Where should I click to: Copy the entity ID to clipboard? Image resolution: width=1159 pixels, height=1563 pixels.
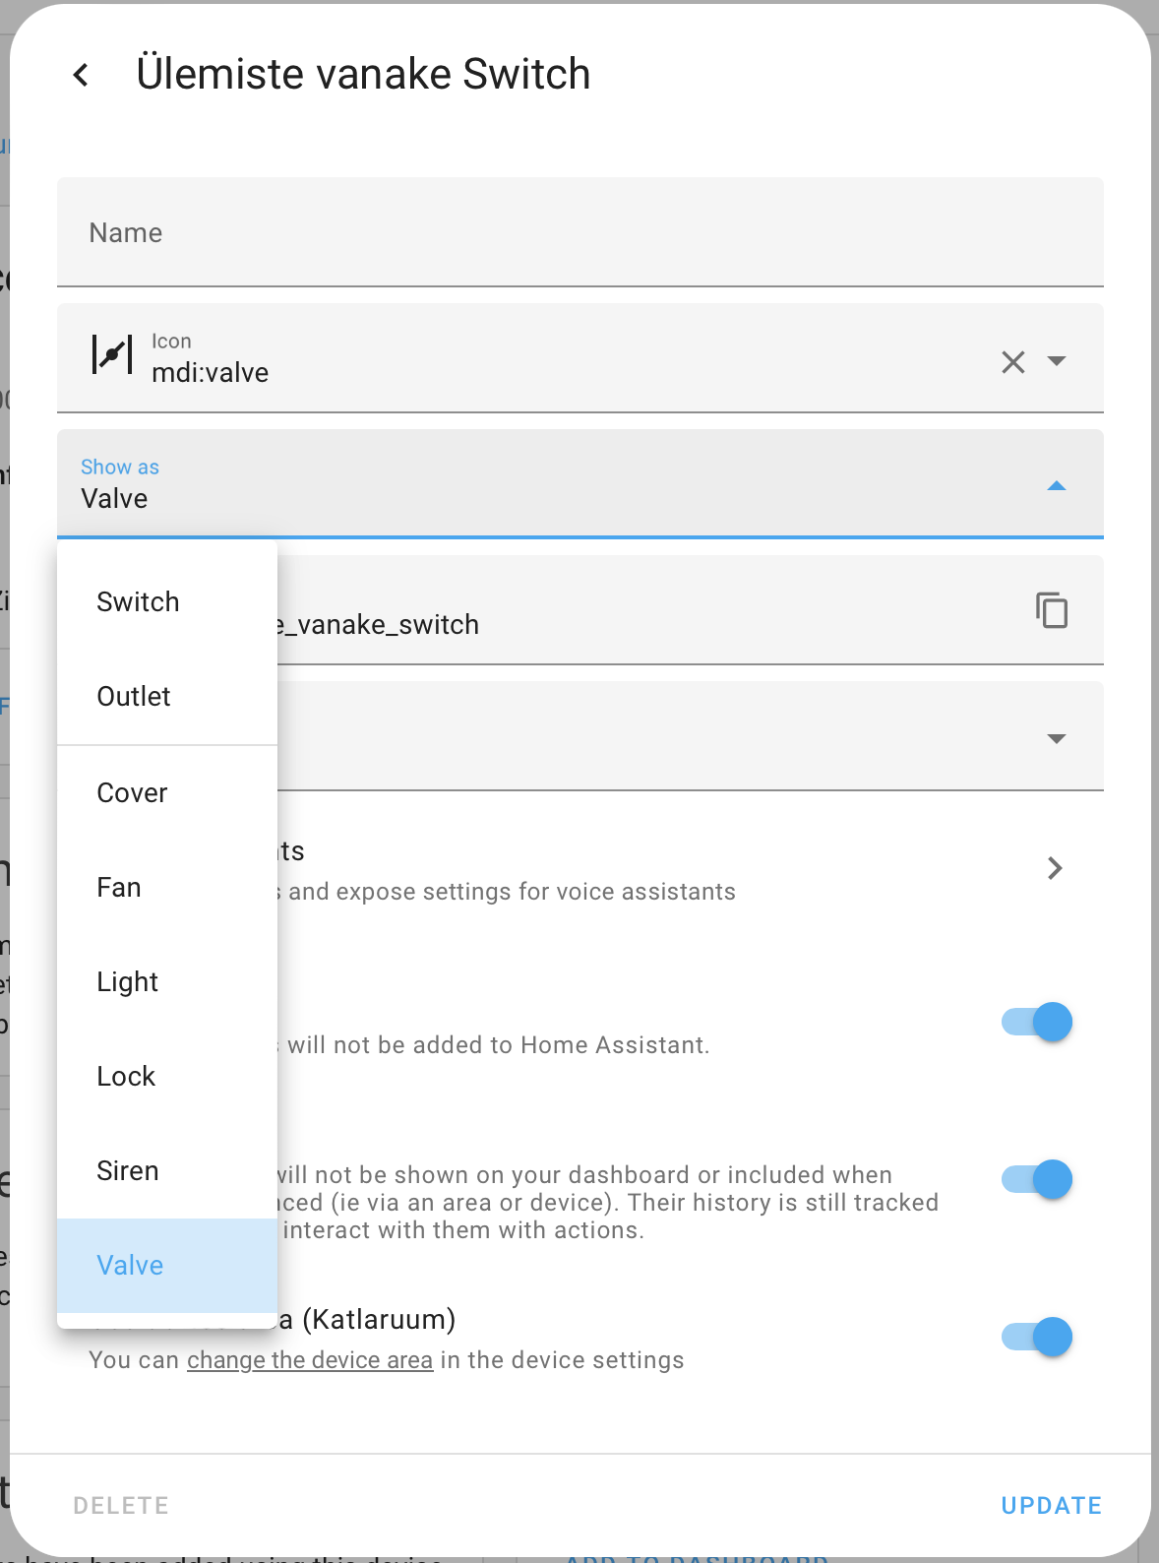(x=1051, y=610)
